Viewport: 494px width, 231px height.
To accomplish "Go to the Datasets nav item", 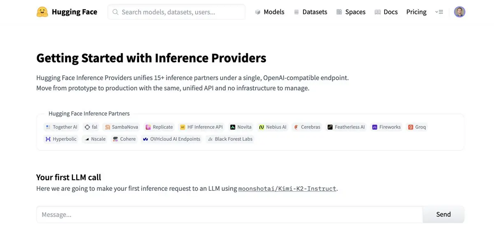I will [x=310, y=12].
